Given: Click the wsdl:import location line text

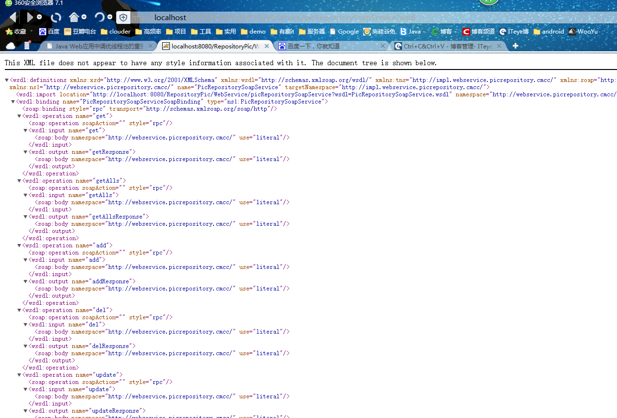Looking at the screenshot, I should [x=316, y=94].
